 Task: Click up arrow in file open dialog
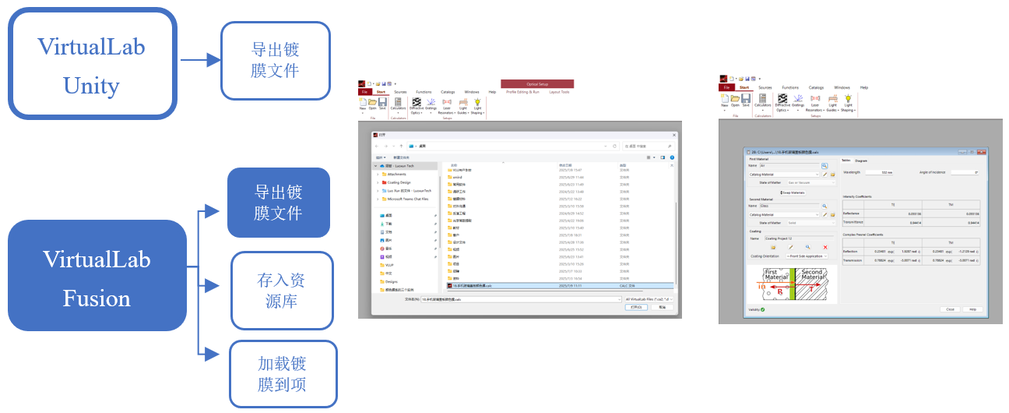click(x=401, y=146)
